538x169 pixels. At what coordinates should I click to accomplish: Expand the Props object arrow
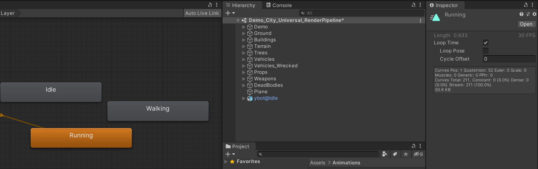pos(244,72)
